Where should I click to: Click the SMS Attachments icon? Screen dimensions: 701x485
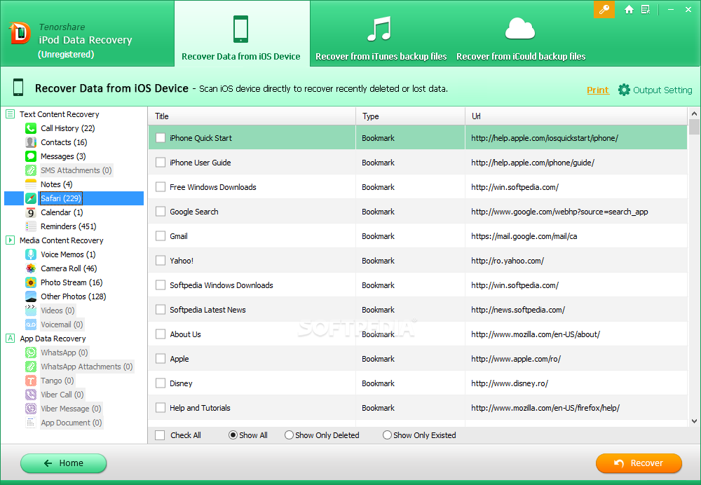[x=31, y=170]
